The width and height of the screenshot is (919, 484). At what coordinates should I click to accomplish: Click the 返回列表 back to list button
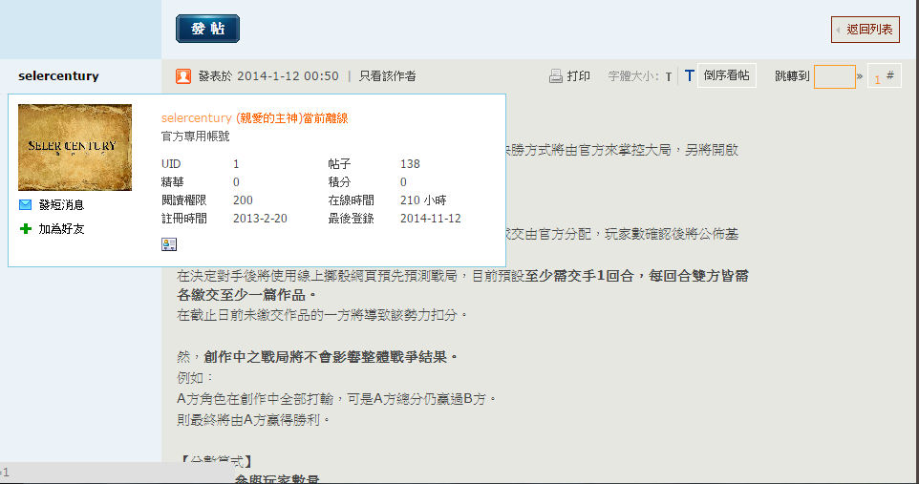[865, 30]
